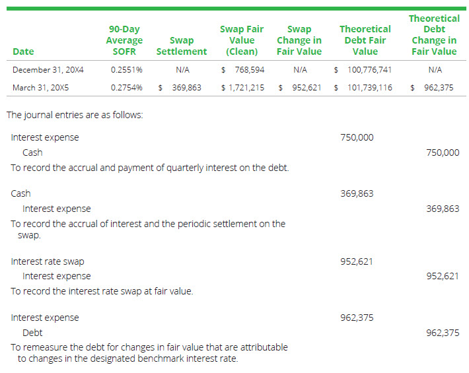The width and height of the screenshot is (469, 373).
Task: Click the "Date" column header
Action: [22, 51]
